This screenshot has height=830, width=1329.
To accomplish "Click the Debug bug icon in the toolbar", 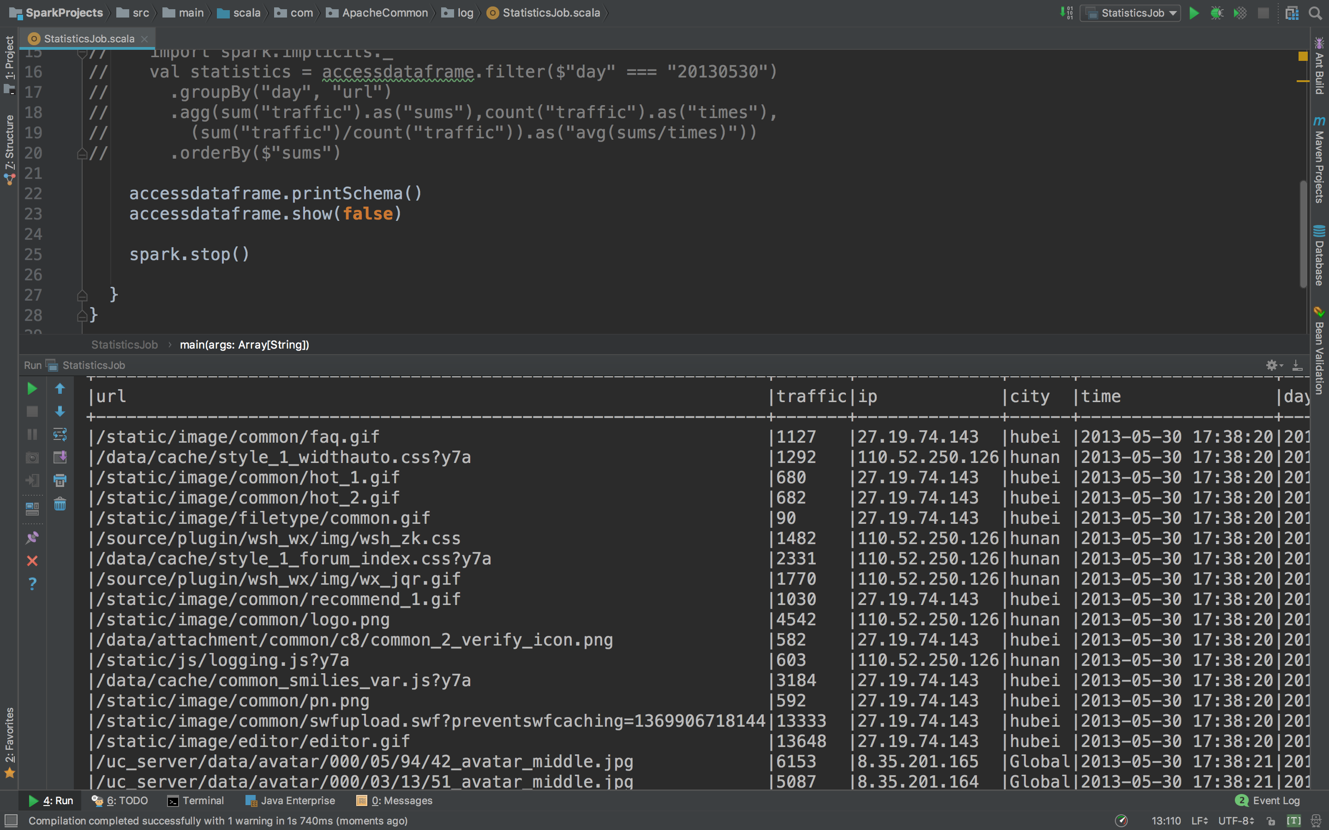I will (1217, 13).
